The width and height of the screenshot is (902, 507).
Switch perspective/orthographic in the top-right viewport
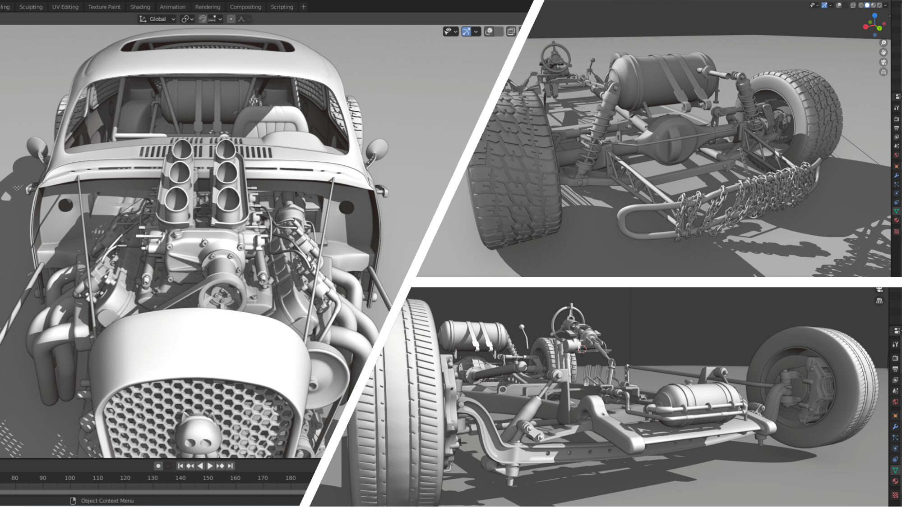tap(883, 72)
